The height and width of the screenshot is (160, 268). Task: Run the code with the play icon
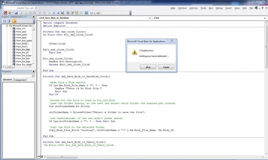point(50,13)
